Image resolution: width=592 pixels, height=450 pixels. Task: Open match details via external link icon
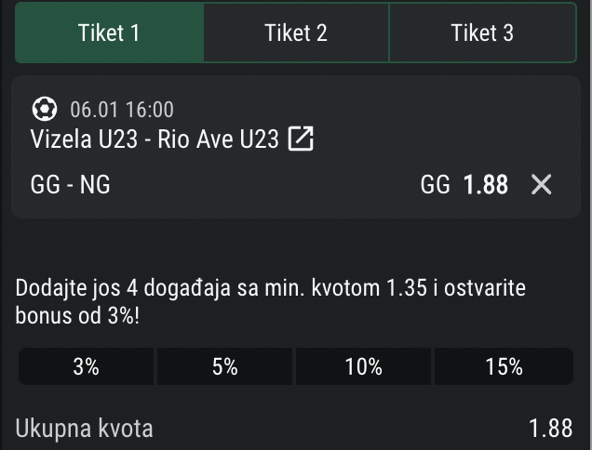click(x=301, y=139)
